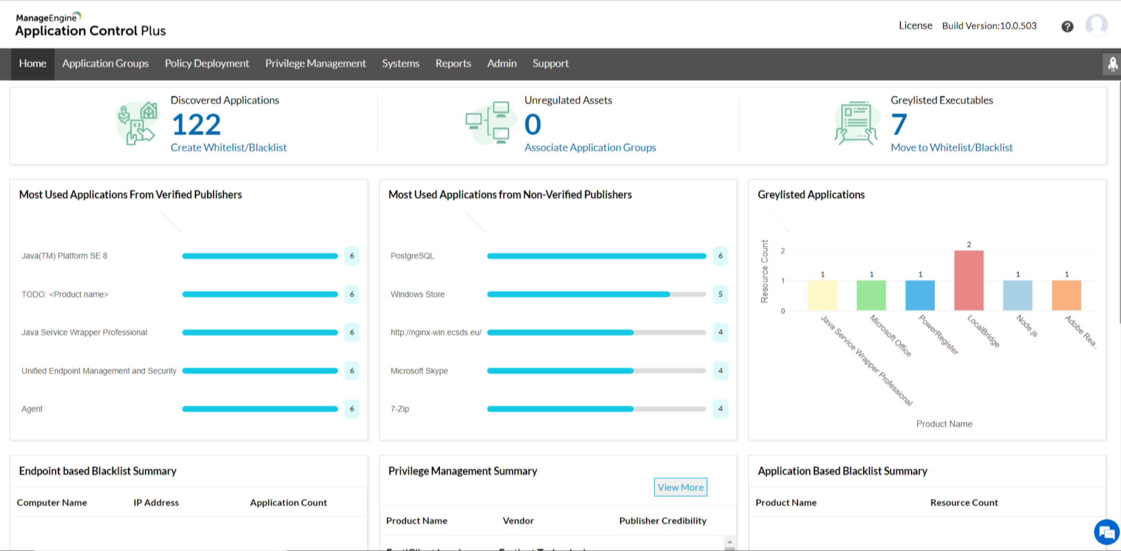Screen dimensions: 1121x551
Task: Click the yellow Java Service Wrapper bar
Action: [x=822, y=295]
